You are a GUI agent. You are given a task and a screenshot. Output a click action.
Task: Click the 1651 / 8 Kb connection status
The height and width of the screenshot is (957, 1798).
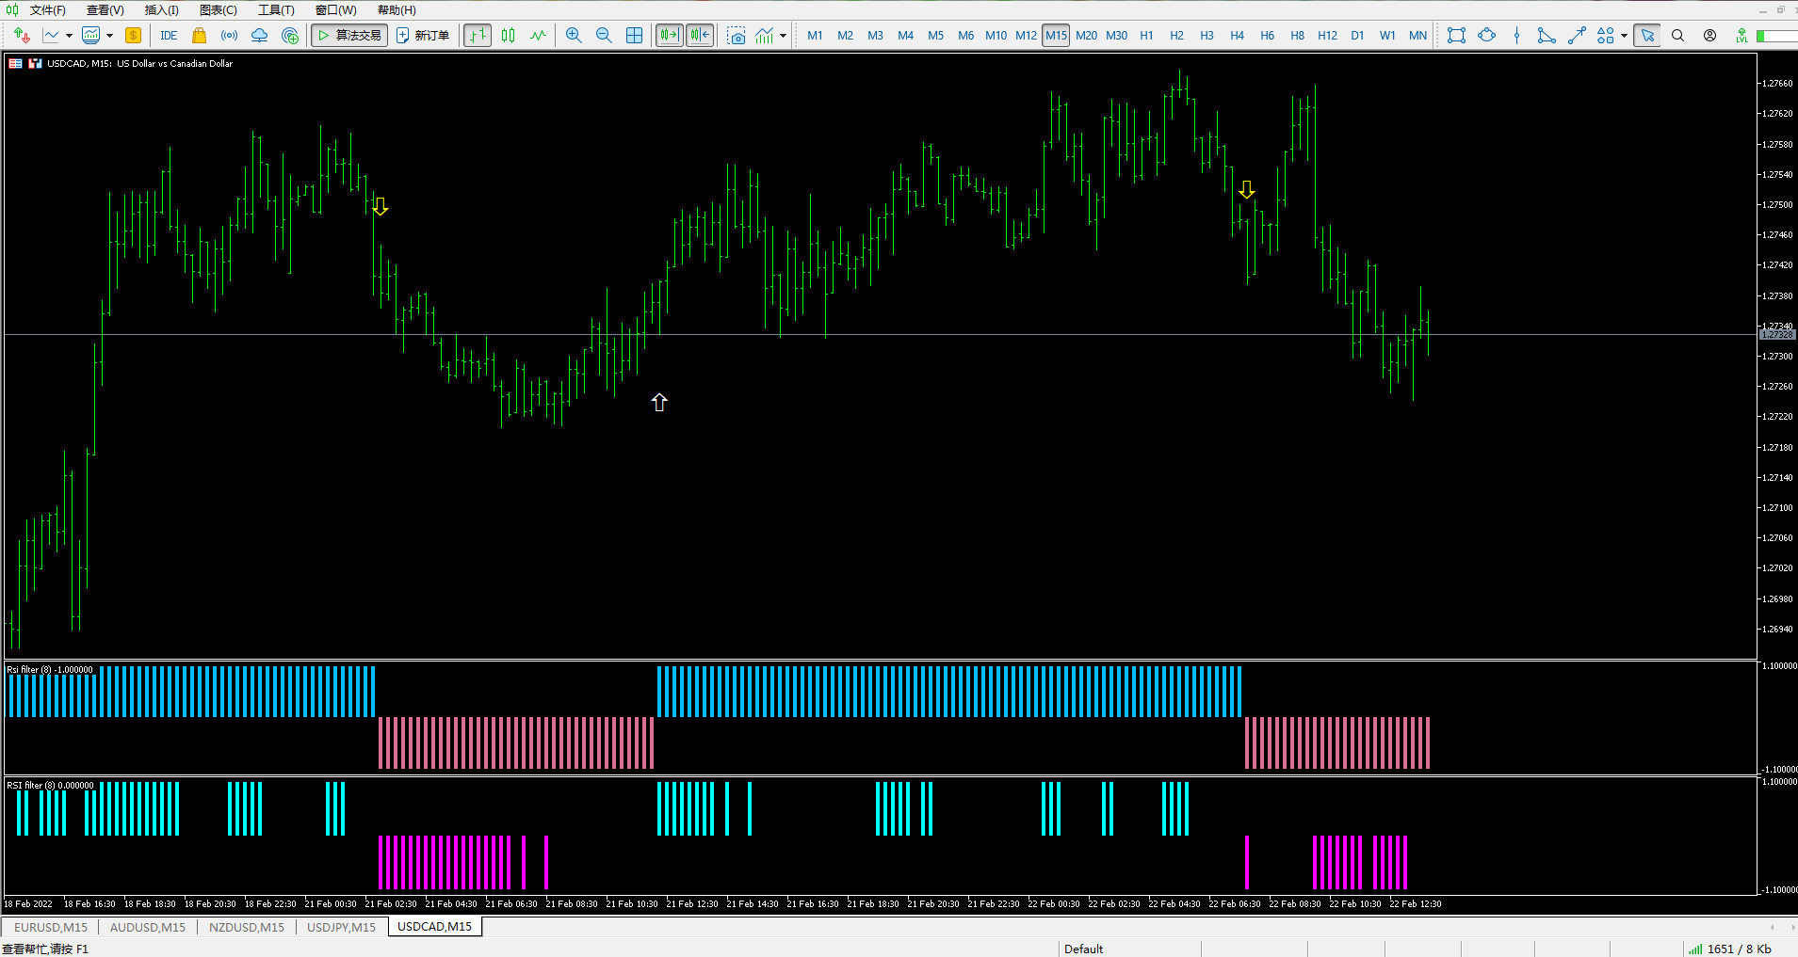click(x=1729, y=949)
